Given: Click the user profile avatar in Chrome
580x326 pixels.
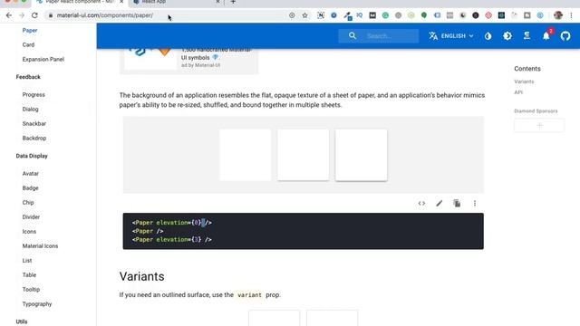Looking at the screenshot, I should [x=558, y=15].
